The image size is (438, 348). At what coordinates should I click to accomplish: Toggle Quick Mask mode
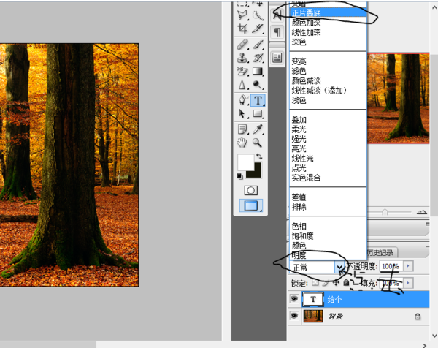pos(250,191)
